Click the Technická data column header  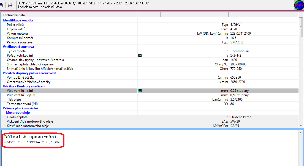[x=69, y=15]
